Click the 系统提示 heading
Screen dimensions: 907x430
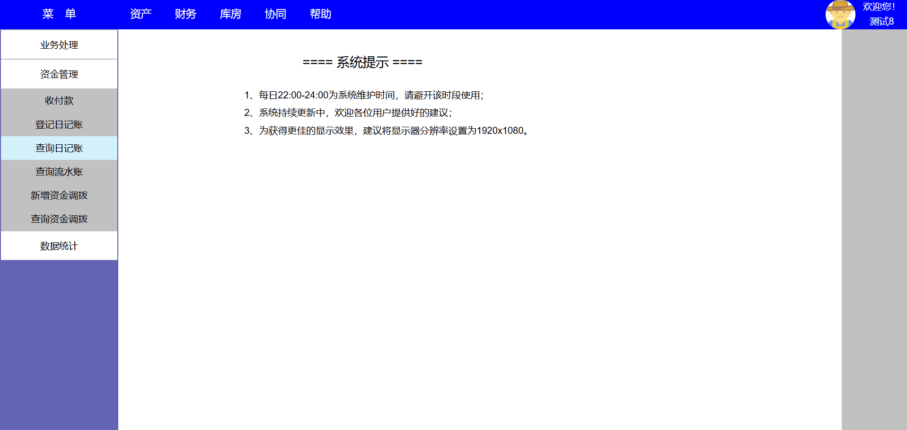362,62
